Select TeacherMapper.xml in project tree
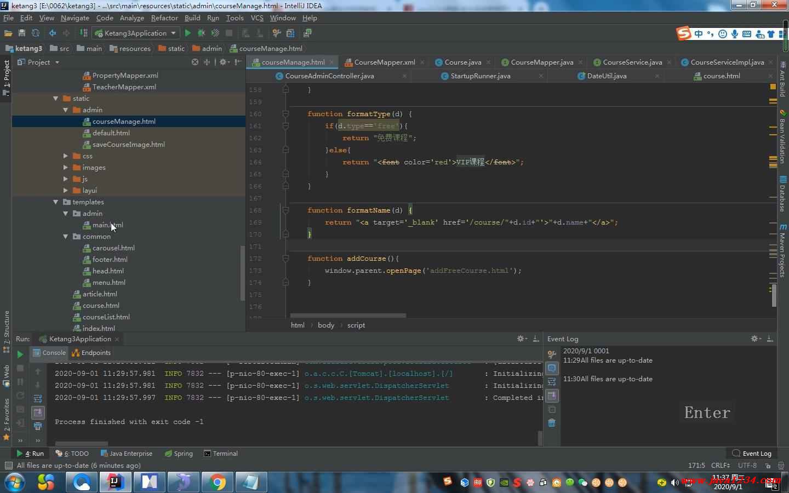The height and width of the screenshot is (493, 789). coord(124,87)
